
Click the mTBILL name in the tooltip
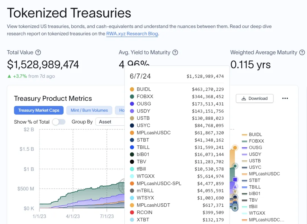(145, 191)
